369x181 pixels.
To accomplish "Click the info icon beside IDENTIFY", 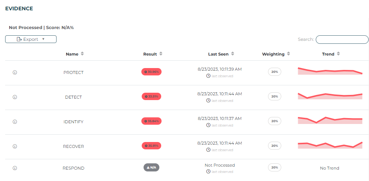I will click(15, 121).
